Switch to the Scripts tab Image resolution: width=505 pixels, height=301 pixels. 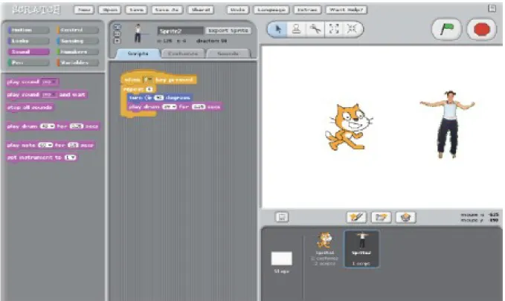click(138, 54)
